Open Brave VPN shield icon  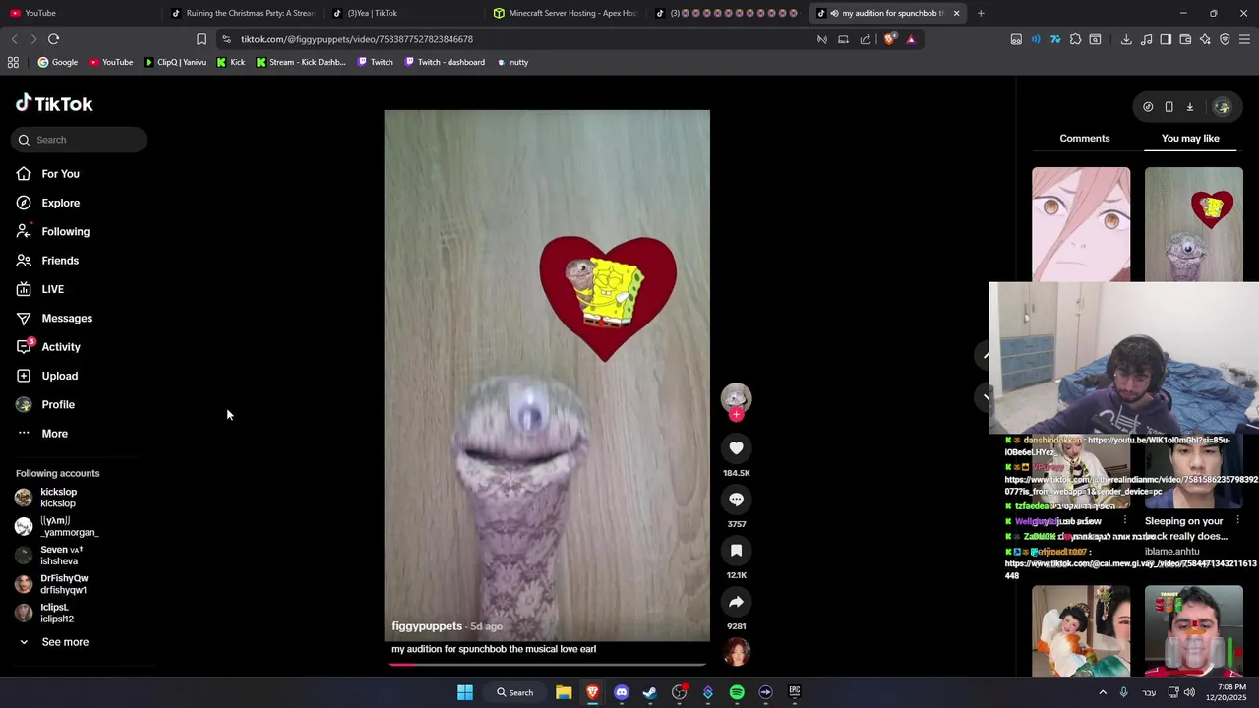[x=1225, y=39]
